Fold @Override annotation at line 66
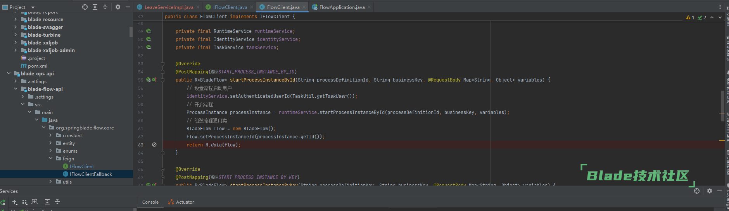 [x=162, y=169]
